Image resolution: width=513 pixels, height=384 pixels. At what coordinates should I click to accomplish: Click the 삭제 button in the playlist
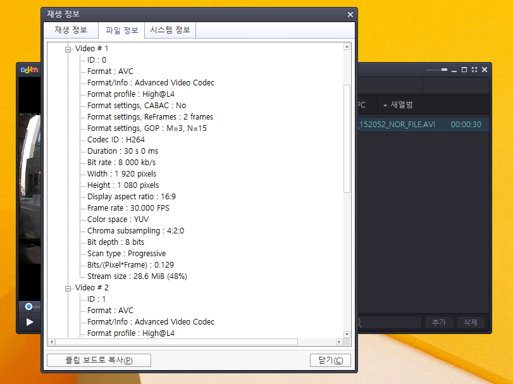471,323
